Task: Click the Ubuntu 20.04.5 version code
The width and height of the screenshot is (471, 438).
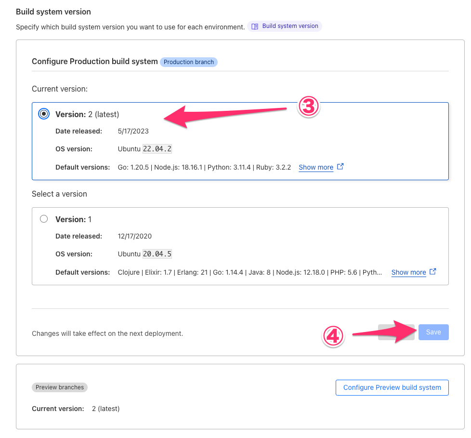Action: pyautogui.click(x=157, y=254)
